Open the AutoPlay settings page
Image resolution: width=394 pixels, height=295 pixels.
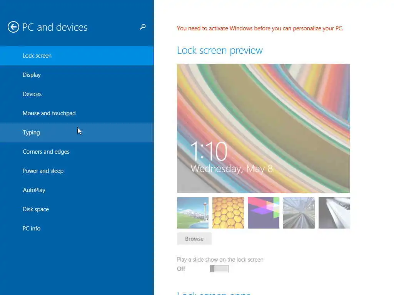pyautogui.click(x=77, y=190)
